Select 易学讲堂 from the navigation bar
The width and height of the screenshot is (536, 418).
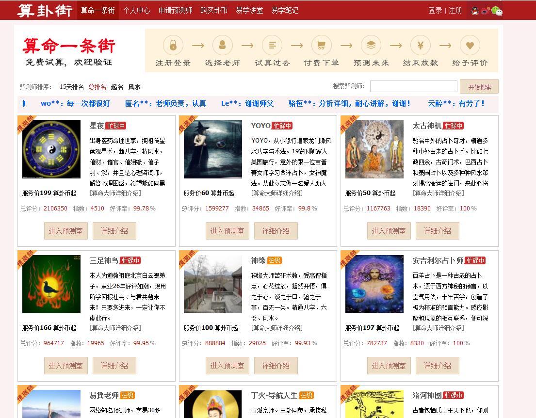click(249, 10)
